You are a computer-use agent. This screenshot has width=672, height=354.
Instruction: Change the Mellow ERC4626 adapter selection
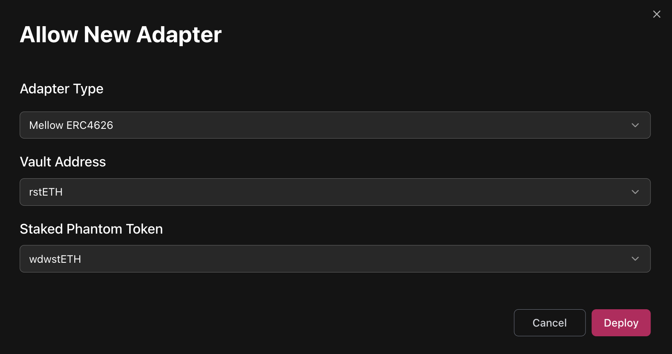point(335,125)
